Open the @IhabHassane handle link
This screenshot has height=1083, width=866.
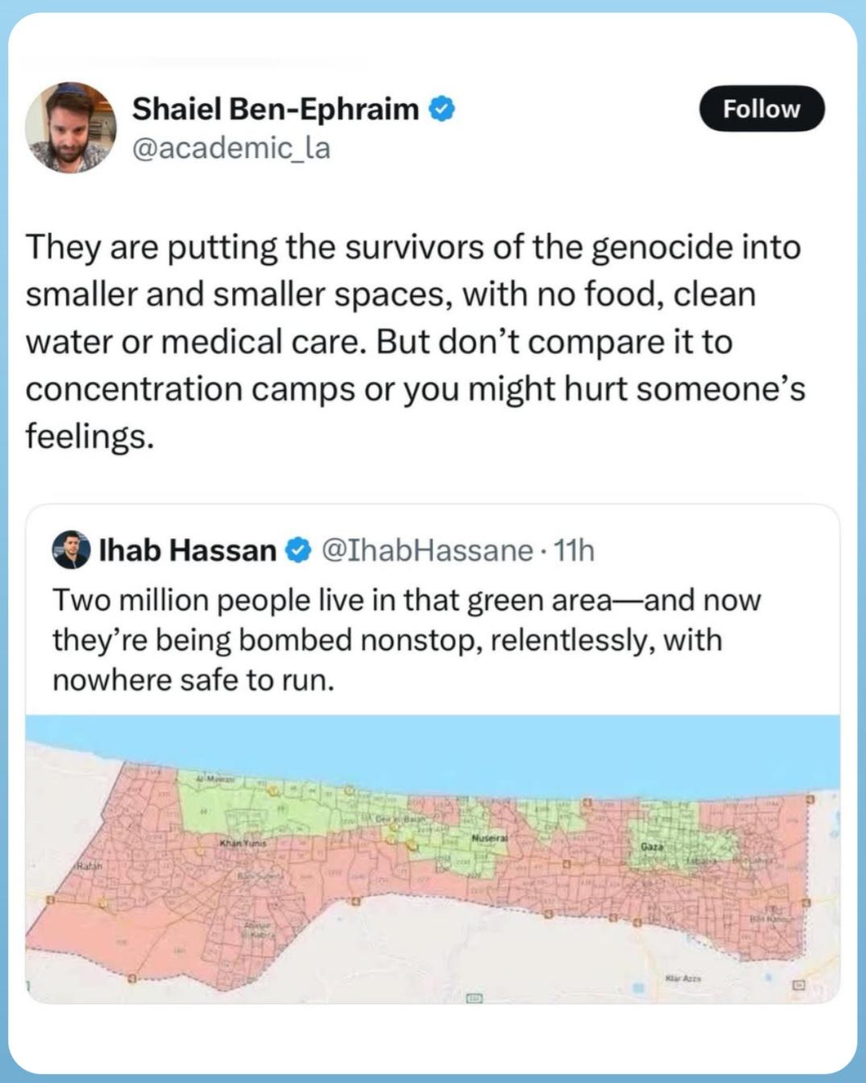[427, 550]
